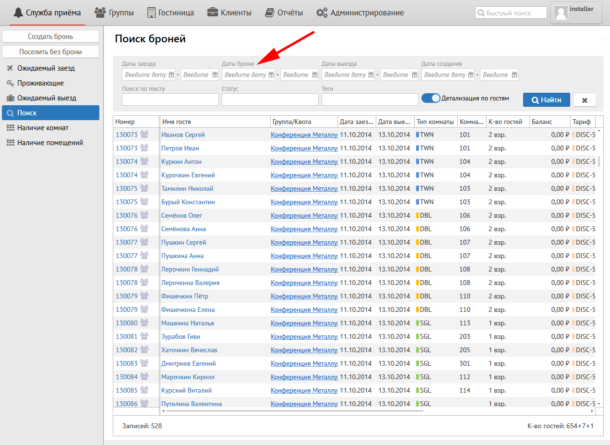This screenshot has height=445, width=610.
Task: Click the user avatar icon
Action: pyautogui.click(x=561, y=12)
